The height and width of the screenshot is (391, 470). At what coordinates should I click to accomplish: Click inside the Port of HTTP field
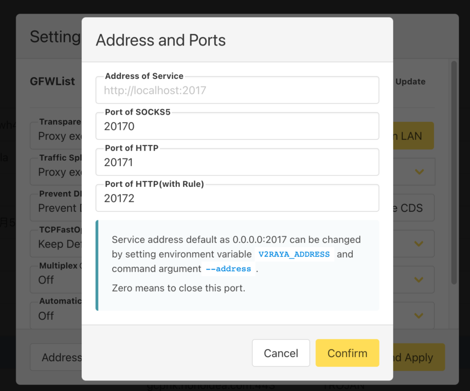point(237,162)
